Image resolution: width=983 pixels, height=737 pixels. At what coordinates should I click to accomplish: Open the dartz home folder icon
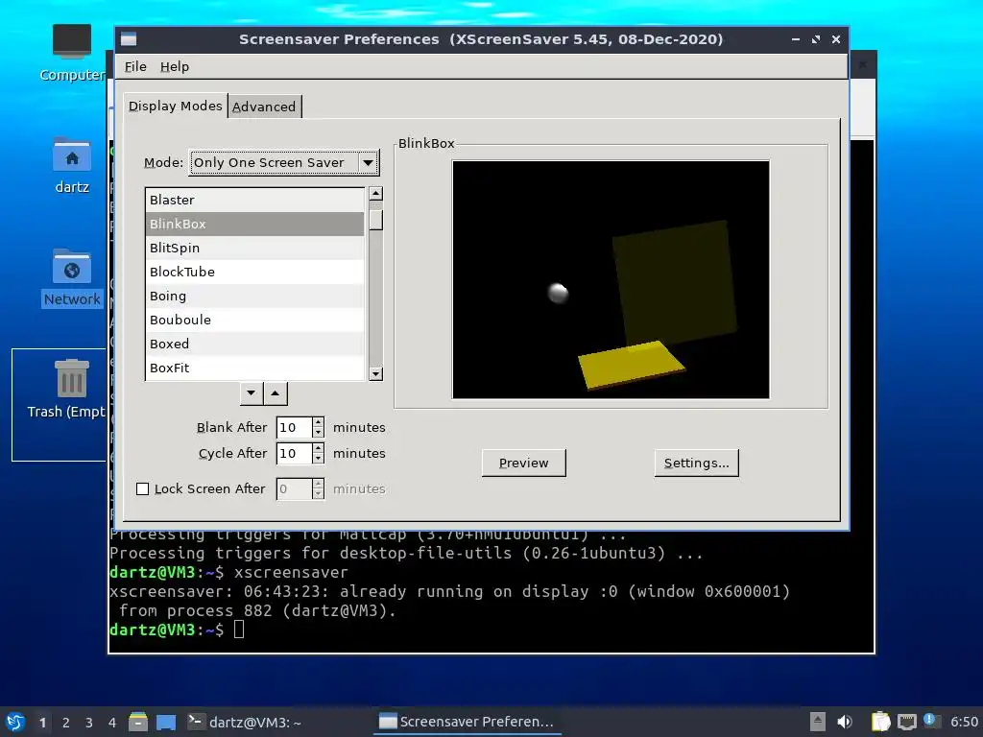pos(71,165)
